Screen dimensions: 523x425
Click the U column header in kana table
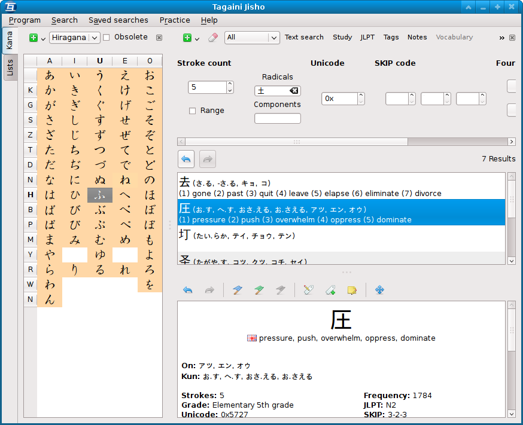point(100,60)
